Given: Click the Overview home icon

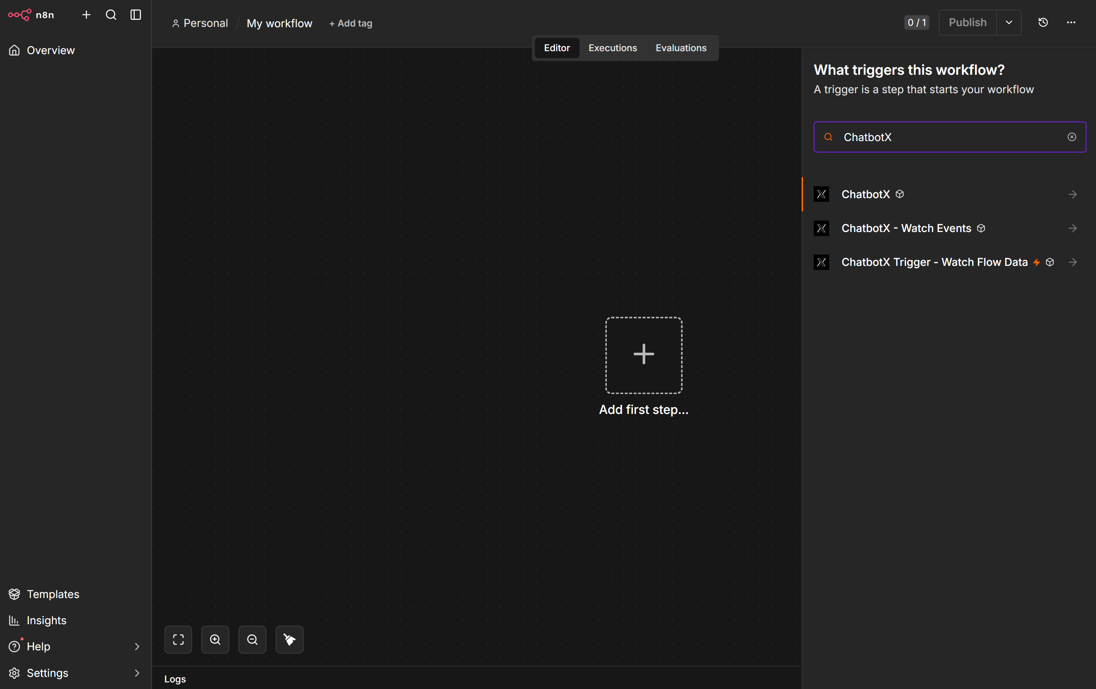Looking at the screenshot, I should coord(15,50).
